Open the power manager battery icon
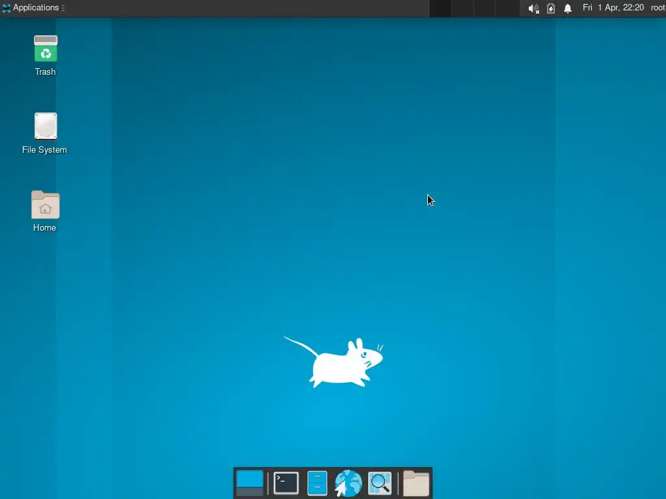 click(x=550, y=8)
